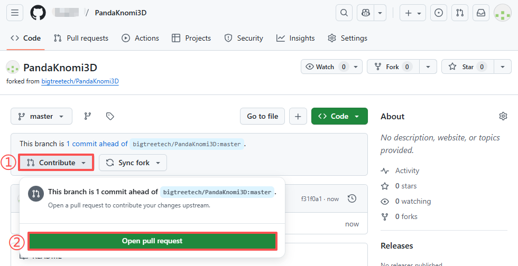Open commit history clock icon

352,198
